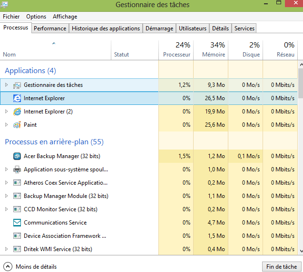Image resolution: width=303 pixels, height=272 pixels.
Task: Click the Communications Service envelope icon
Action: (x=17, y=223)
